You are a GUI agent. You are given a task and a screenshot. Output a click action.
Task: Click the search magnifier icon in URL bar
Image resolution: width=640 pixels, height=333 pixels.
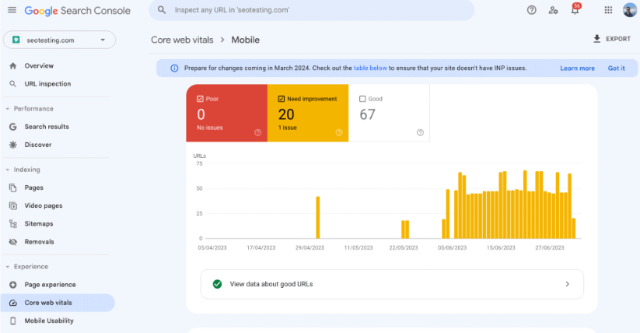162,10
